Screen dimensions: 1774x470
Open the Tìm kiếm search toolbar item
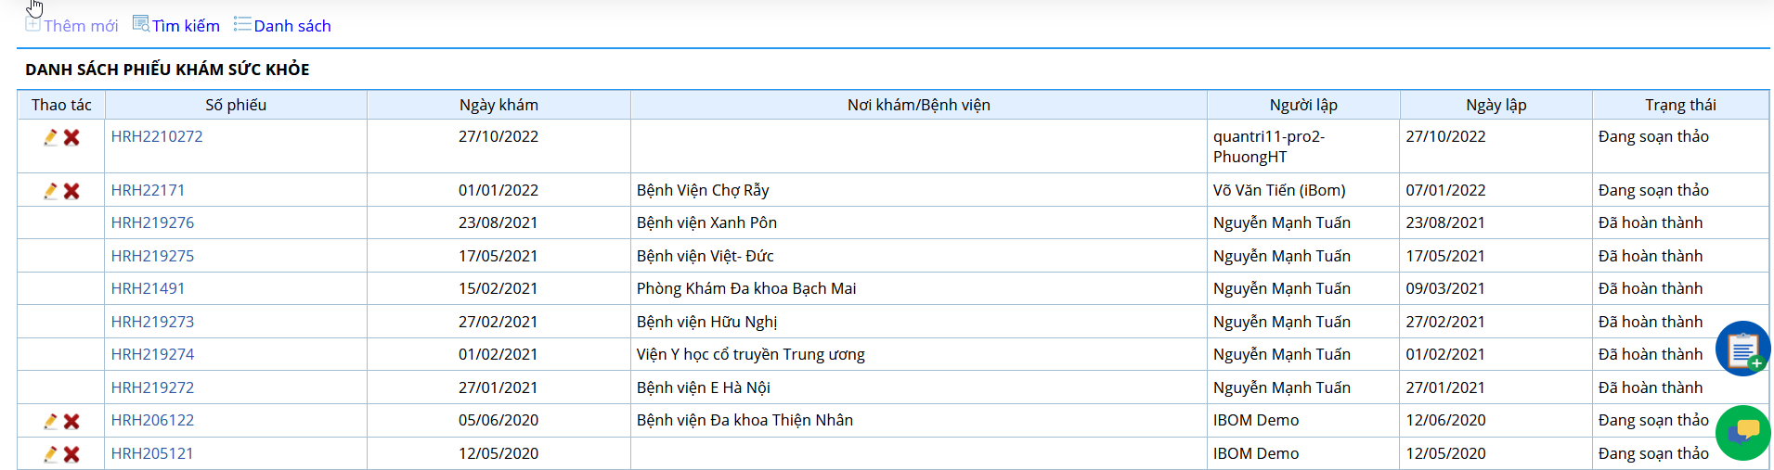coord(176,25)
